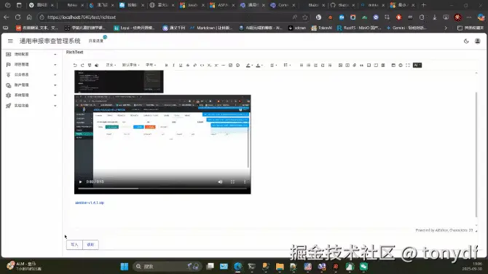Image resolution: width=488 pixels, height=274 pixels.
Task: Insert a horizontal divider line
Action: point(223,65)
